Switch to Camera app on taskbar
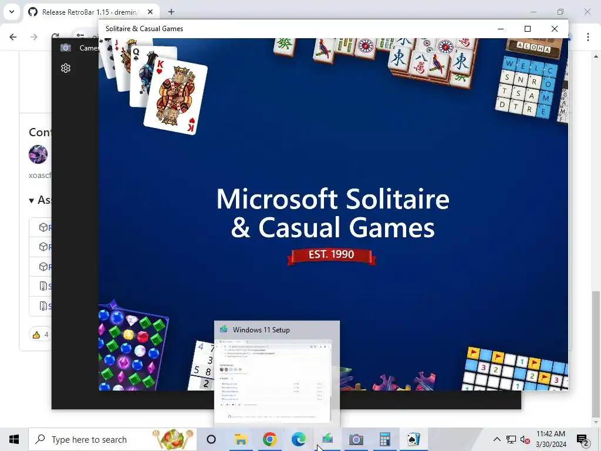The image size is (601, 451). pos(356,439)
